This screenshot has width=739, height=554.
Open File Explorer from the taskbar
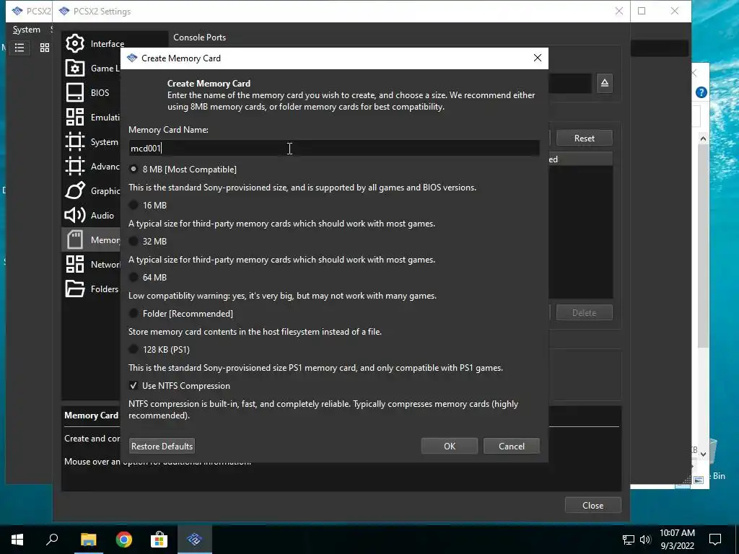click(88, 540)
